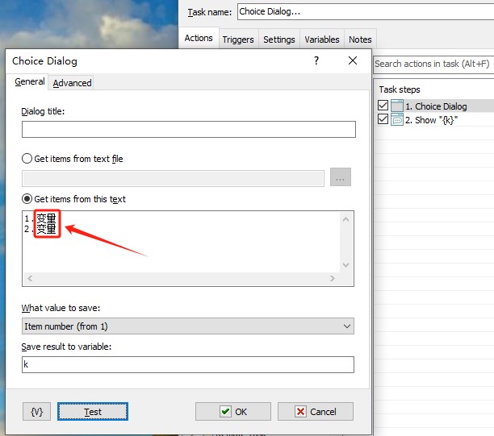Select Get items from this text option
The width and height of the screenshot is (494, 436).
tap(27, 199)
